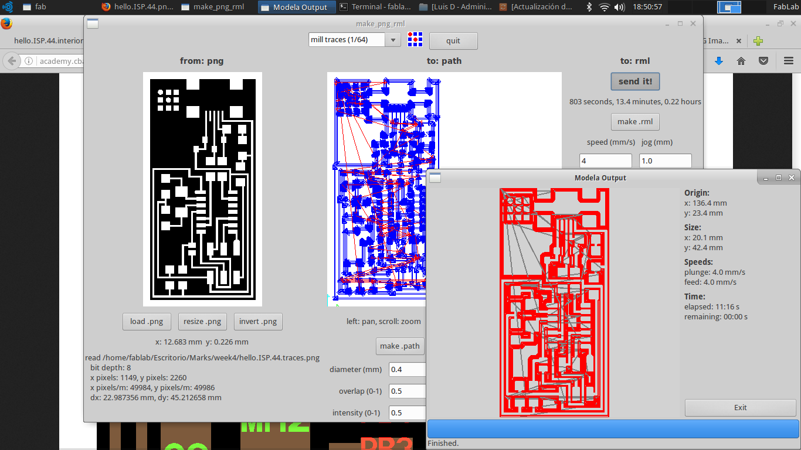This screenshot has height=450, width=801.
Task: Click the diameter (mm) input field
Action: [407, 370]
